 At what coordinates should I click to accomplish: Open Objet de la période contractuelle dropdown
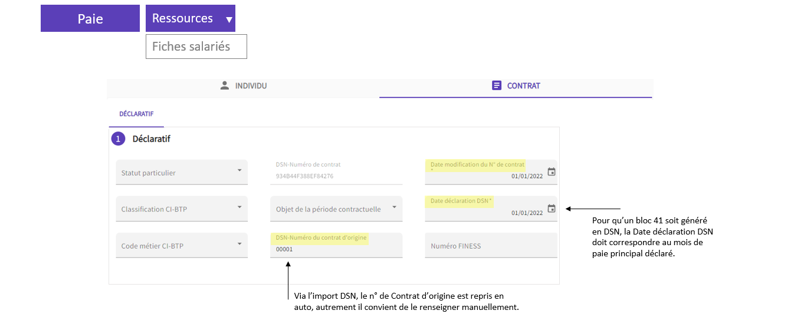point(336,209)
